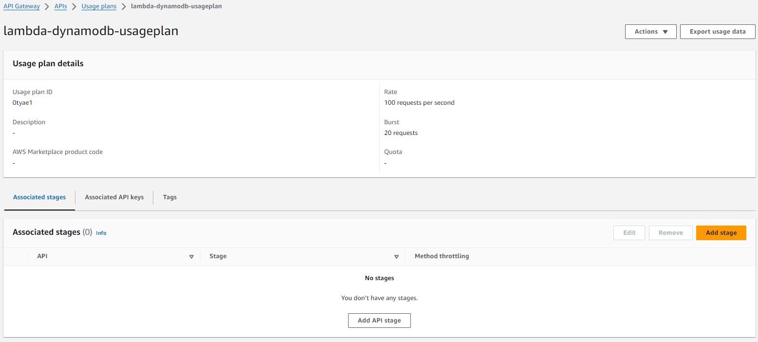Click the Associated stages (0) heading
Image resolution: width=758 pixels, height=342 pixels.
tap(52, 232)
